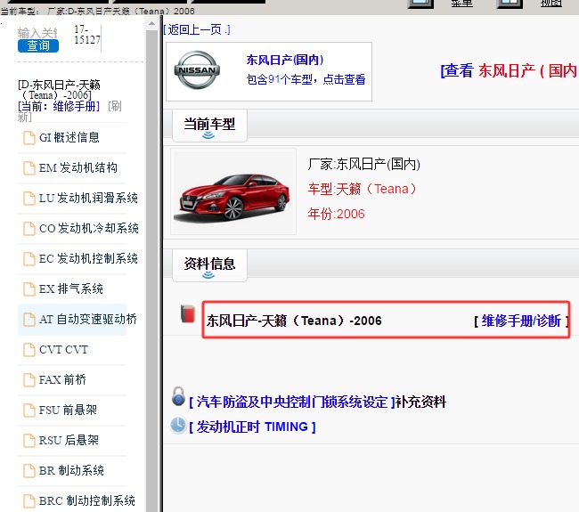
Task: Click the 输入关键 keyword input field
Action: tap(37, 33)
